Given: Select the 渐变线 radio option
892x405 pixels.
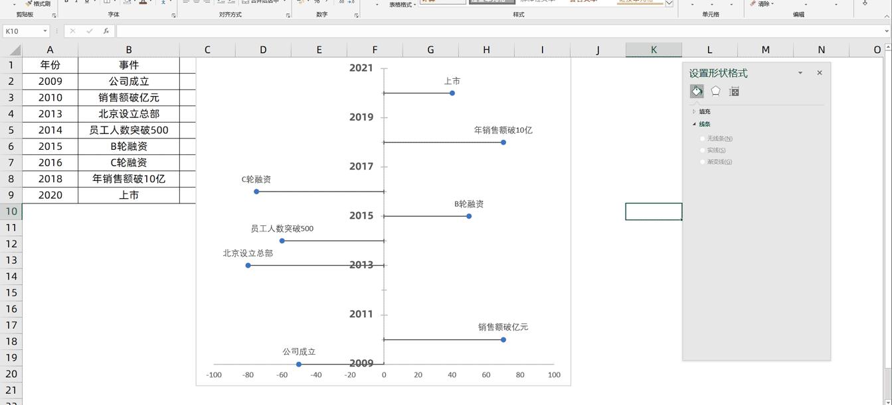Looking at the screenshot, I should coord(703,161).
